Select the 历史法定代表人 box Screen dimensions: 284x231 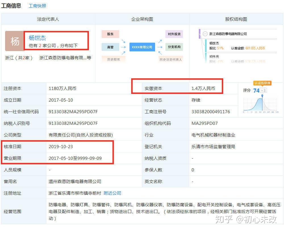click(171, 60)
